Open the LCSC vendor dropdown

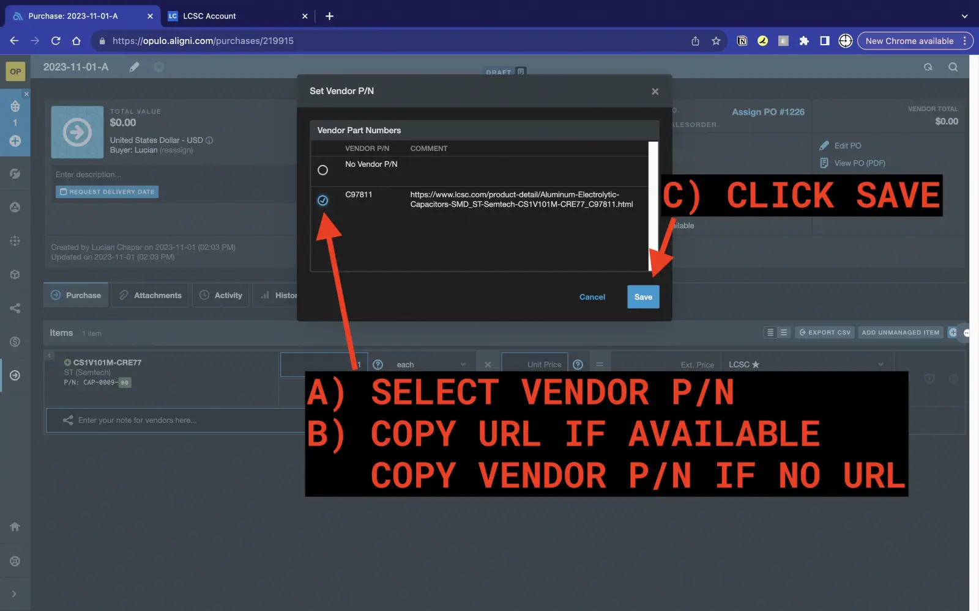(806, 365)
